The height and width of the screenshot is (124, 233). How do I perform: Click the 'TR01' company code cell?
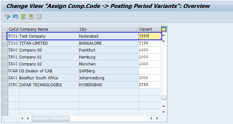tap(14, 57)
